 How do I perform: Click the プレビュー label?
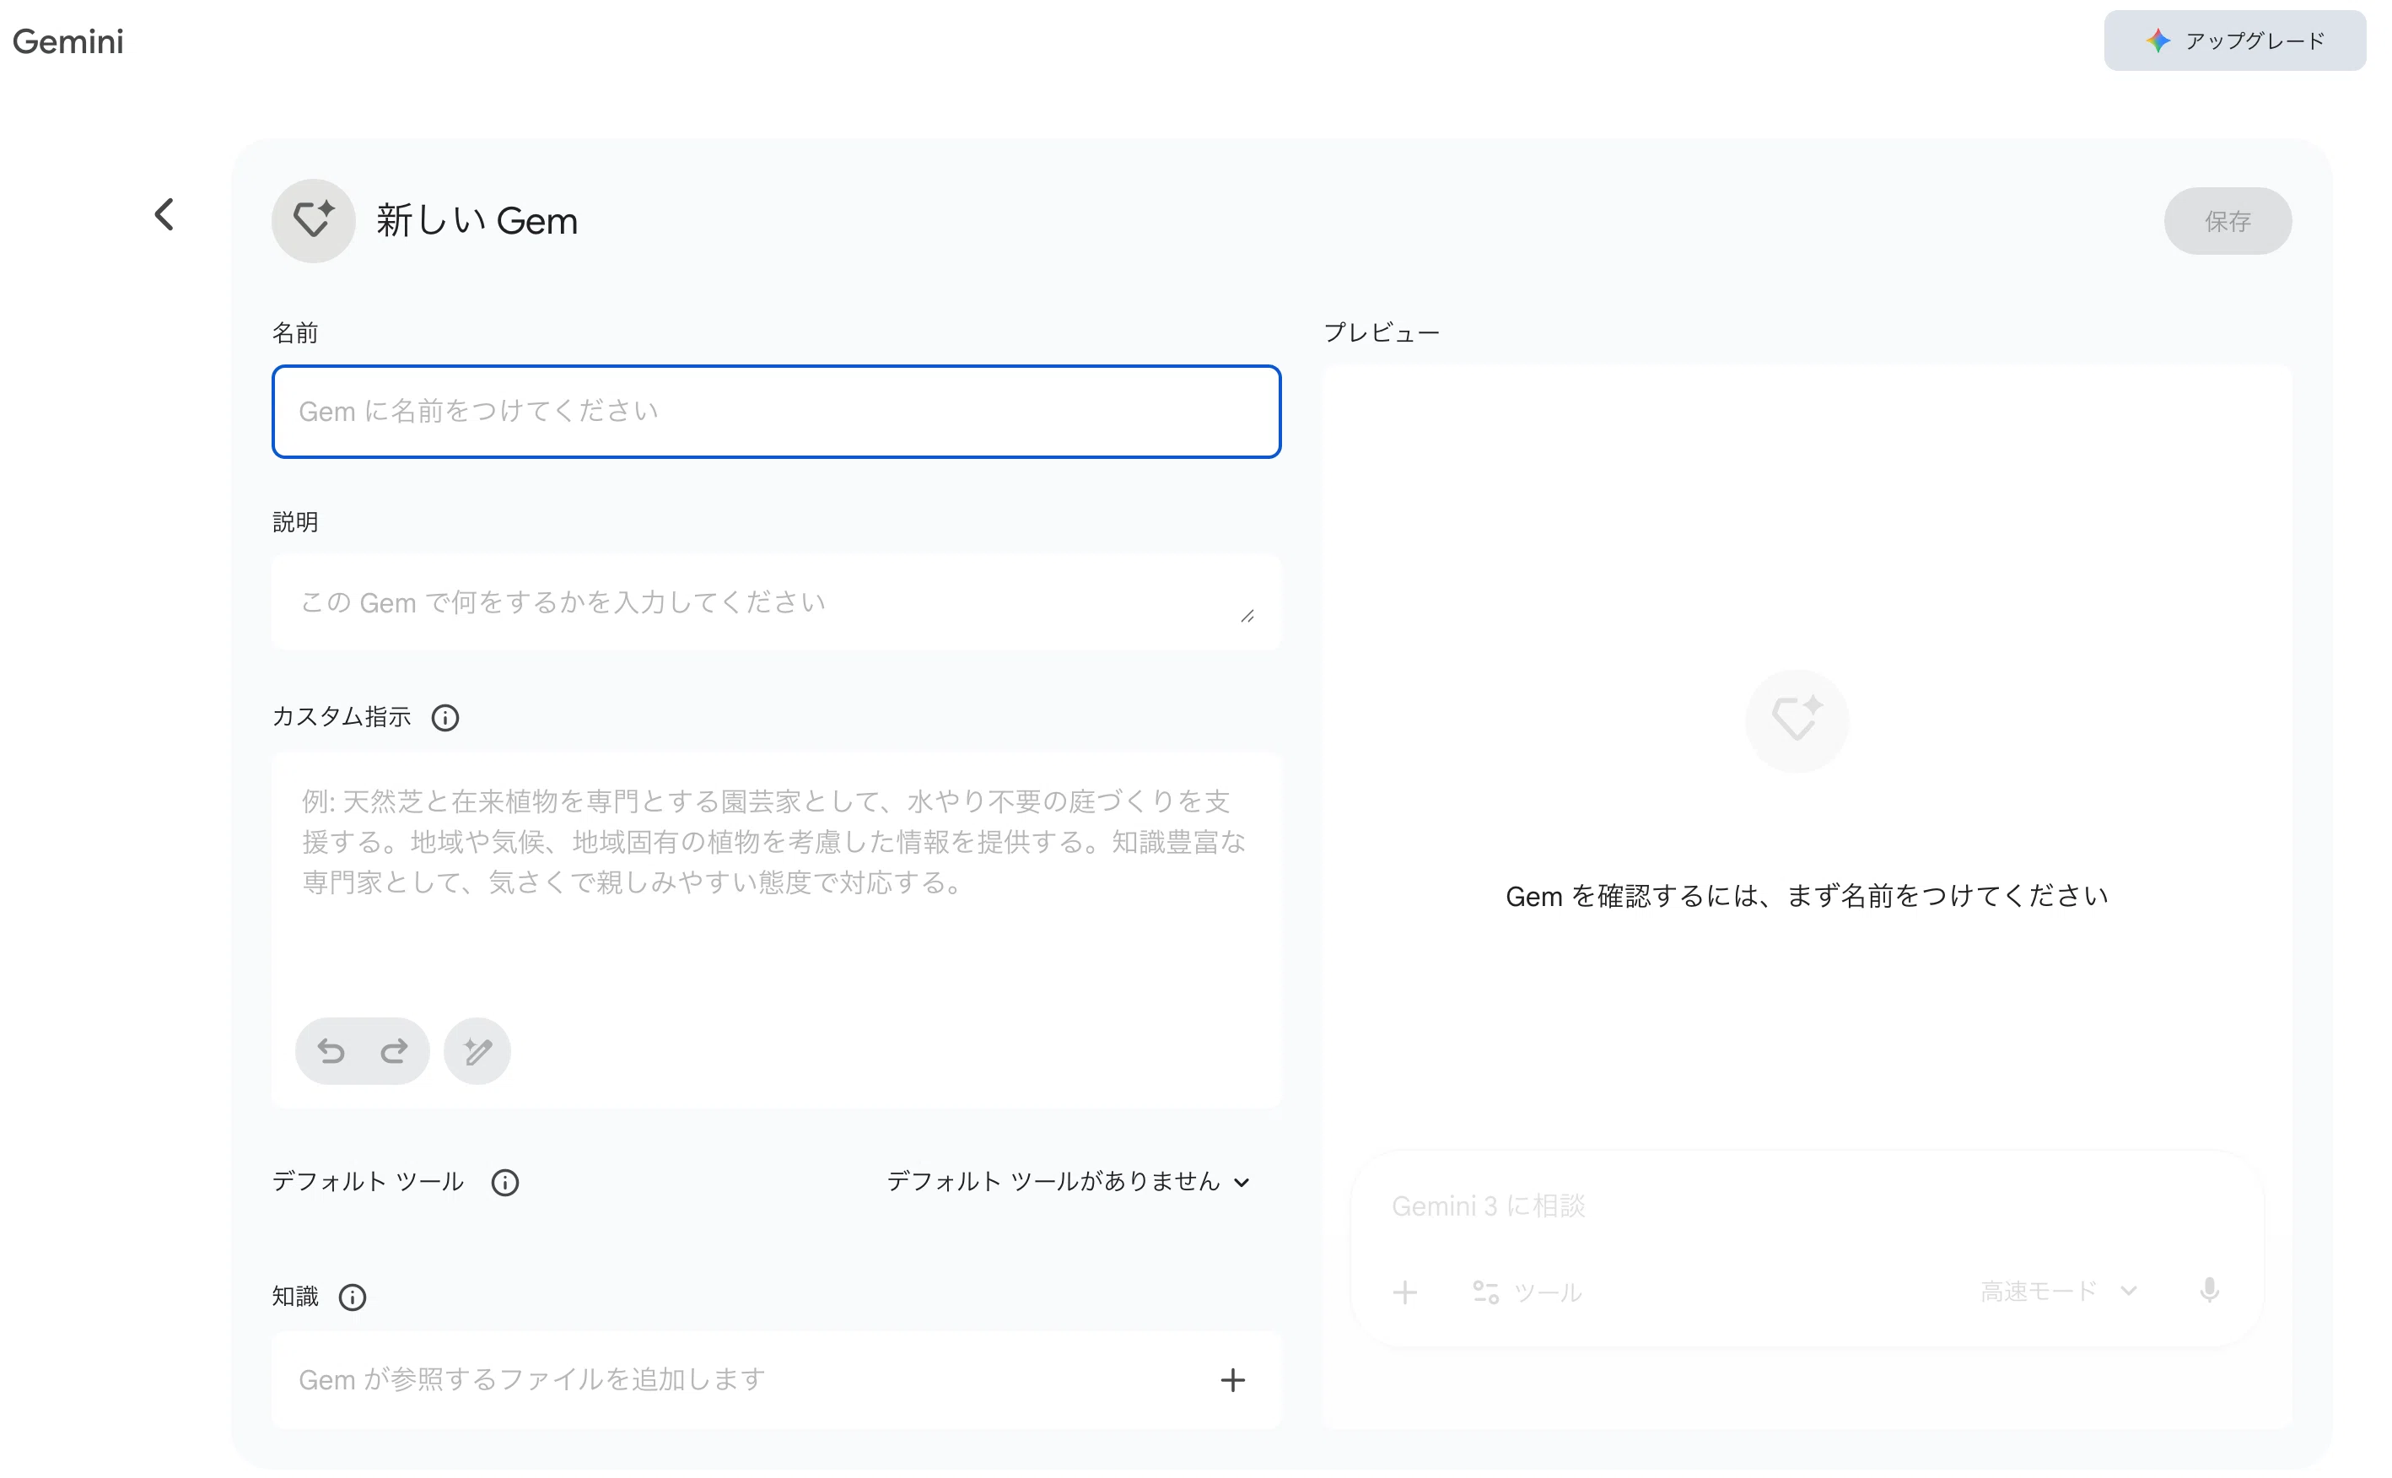[1382, 332]
